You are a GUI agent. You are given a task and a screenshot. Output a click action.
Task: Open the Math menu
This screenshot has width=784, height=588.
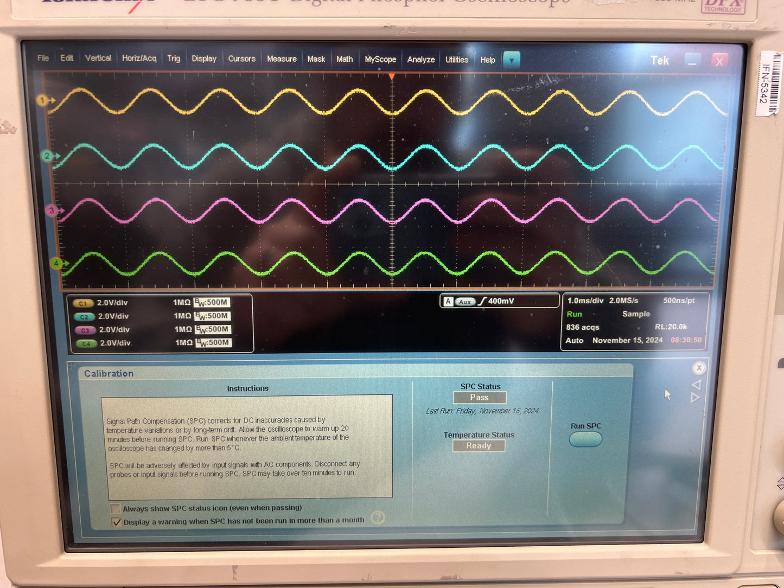(x=345, y=59)
